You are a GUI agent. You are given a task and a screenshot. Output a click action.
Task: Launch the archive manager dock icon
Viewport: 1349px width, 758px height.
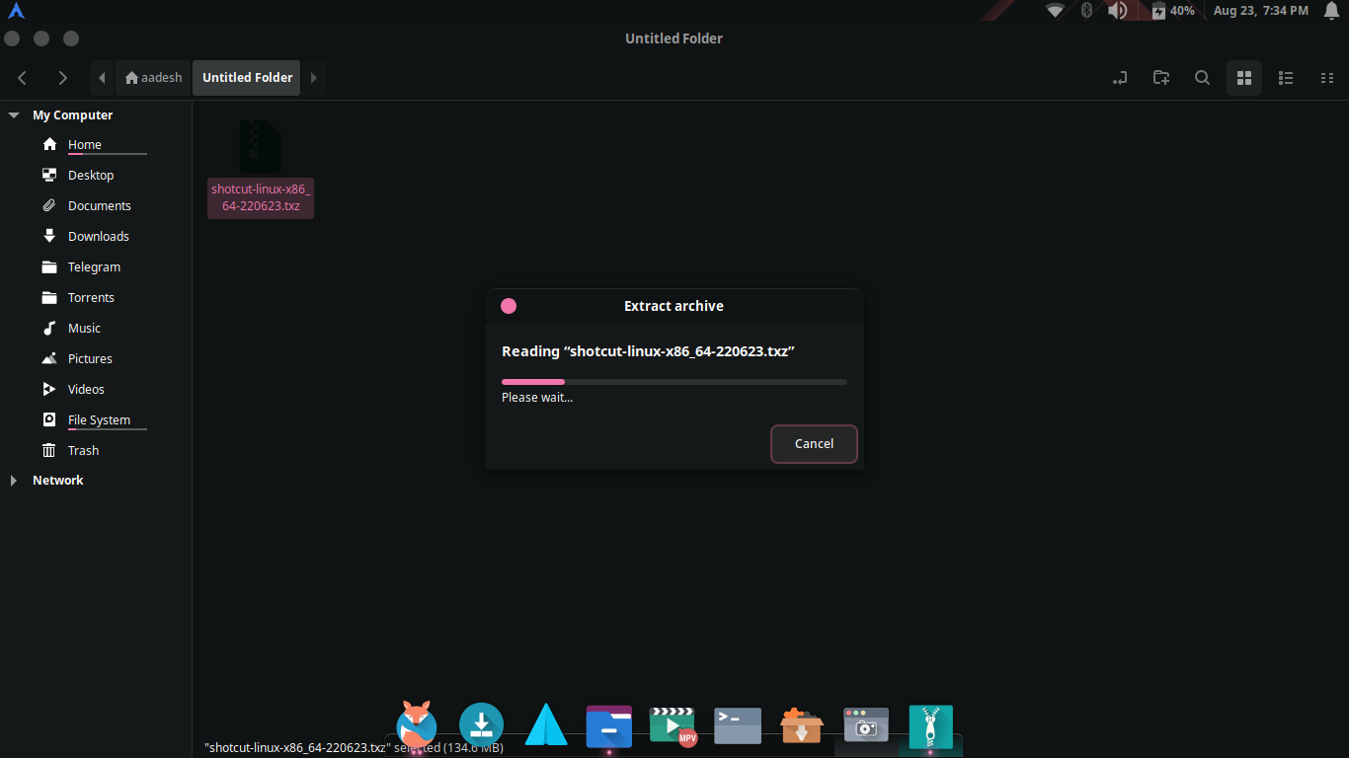pos(929,725)
